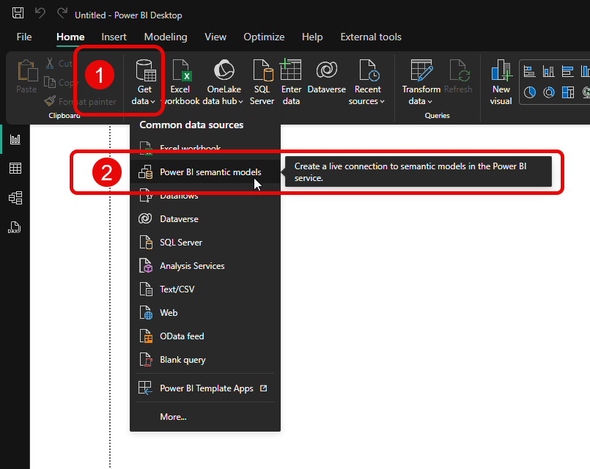Choose Power BI semantic models menu entry
This screenshot has height=469, width=590.
(x=205, y=172)
